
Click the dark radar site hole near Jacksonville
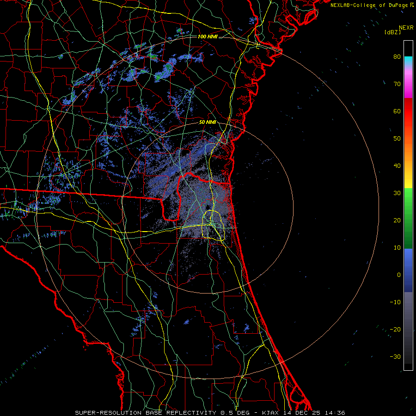click(208, 207)
